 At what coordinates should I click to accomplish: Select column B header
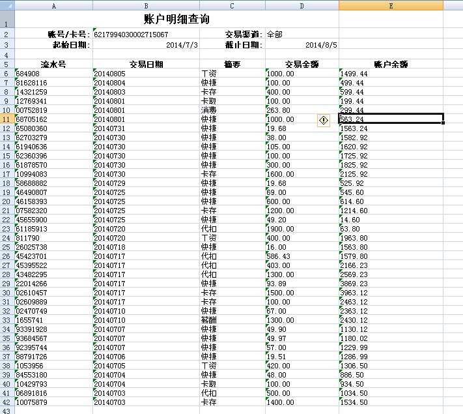tap(146, 6)
